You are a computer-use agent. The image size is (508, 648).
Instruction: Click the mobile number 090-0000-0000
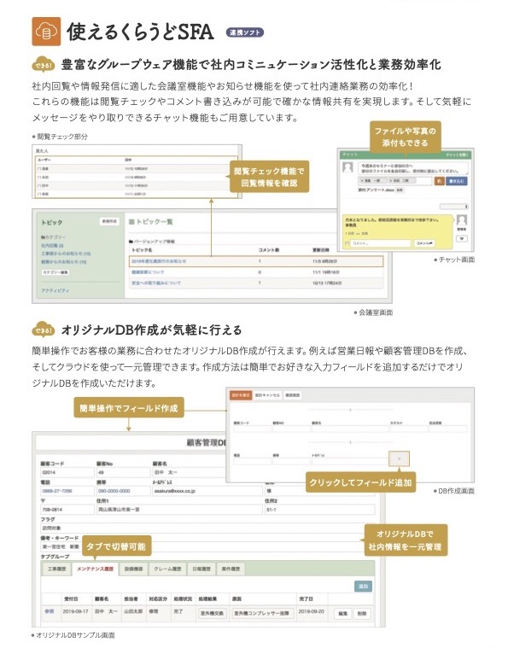pyautogui.click(x=114, y=491)
